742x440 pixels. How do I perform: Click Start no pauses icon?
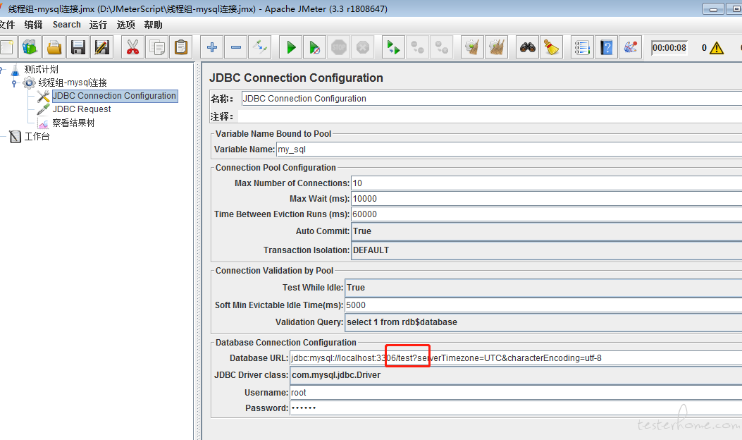click(x=315, y=47)
